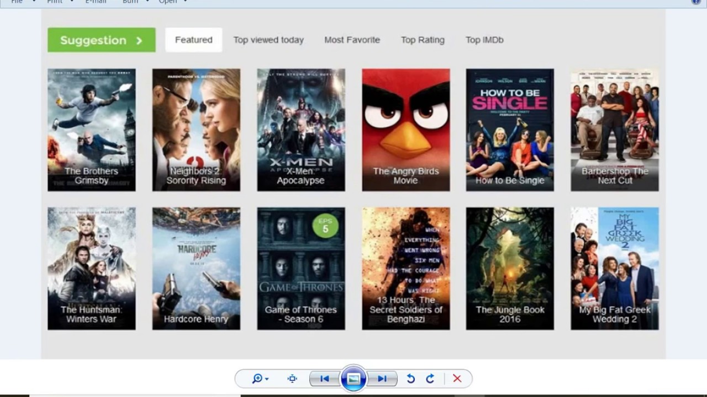Go to the previous image
Viewport: 707px width, 397px height.
click(325, 379)
